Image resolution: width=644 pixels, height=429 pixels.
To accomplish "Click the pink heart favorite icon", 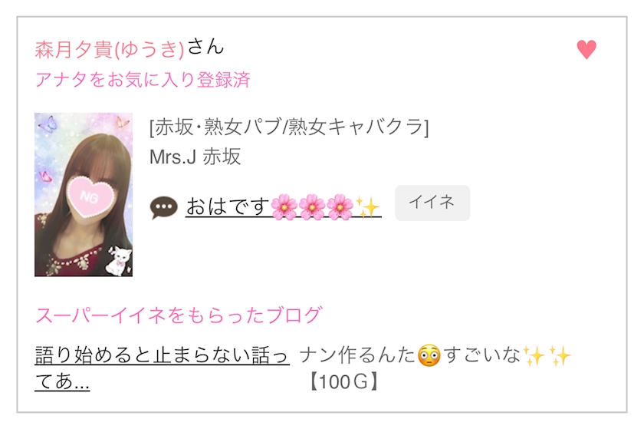I will (586, 50).
